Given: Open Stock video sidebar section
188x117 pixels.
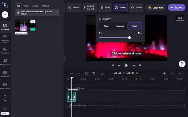Looking at the screenshot, I should pos(5,74).
